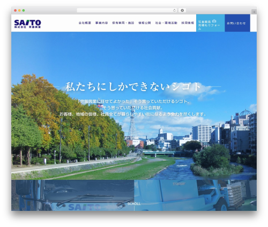Open the 事業内容 menu item
The image size is (268, 227).
click(101, 23)
